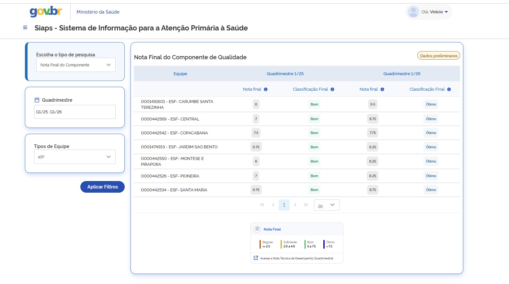
Task: Click the Quadrimestre calendar icon
Action: 37,100
